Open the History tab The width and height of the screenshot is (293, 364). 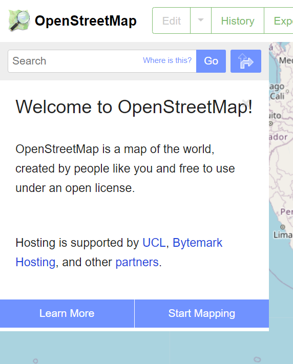(x=238, y=20)
